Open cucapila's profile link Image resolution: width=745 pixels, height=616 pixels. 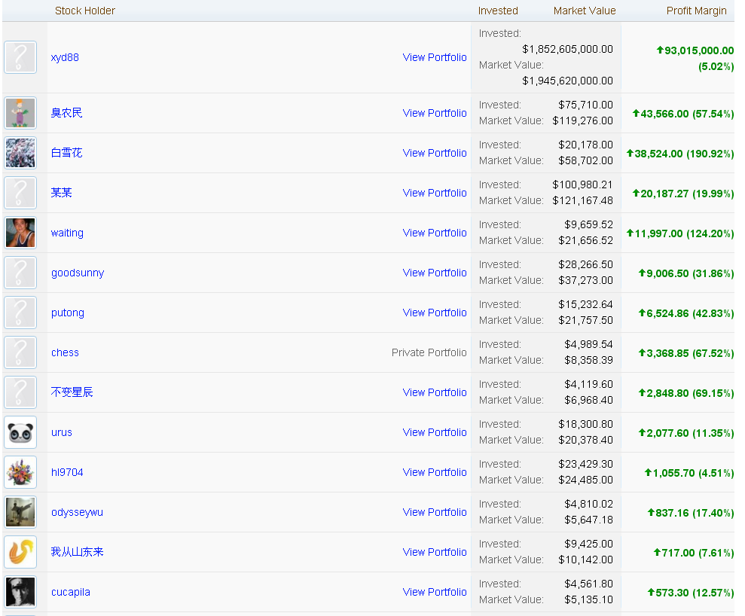click(x=71, y=592)
